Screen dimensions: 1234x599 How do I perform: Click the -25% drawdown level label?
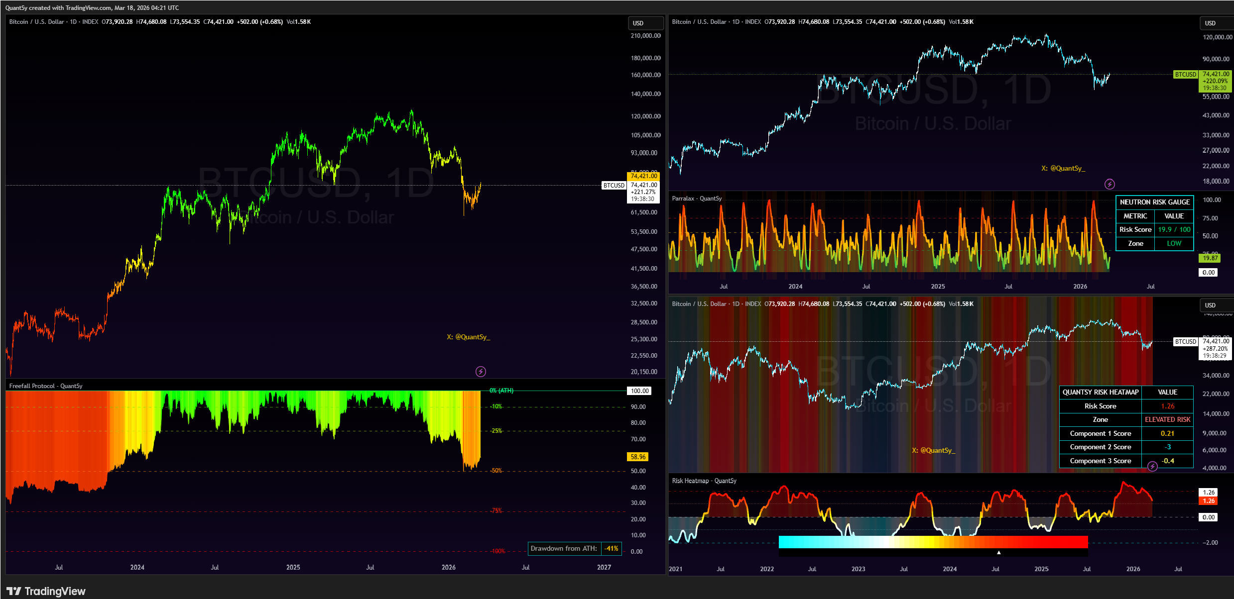click(x=495, y=431)
